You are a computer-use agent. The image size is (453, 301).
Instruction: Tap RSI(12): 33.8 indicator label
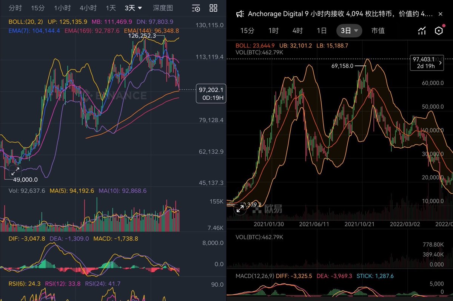point(63,283)
